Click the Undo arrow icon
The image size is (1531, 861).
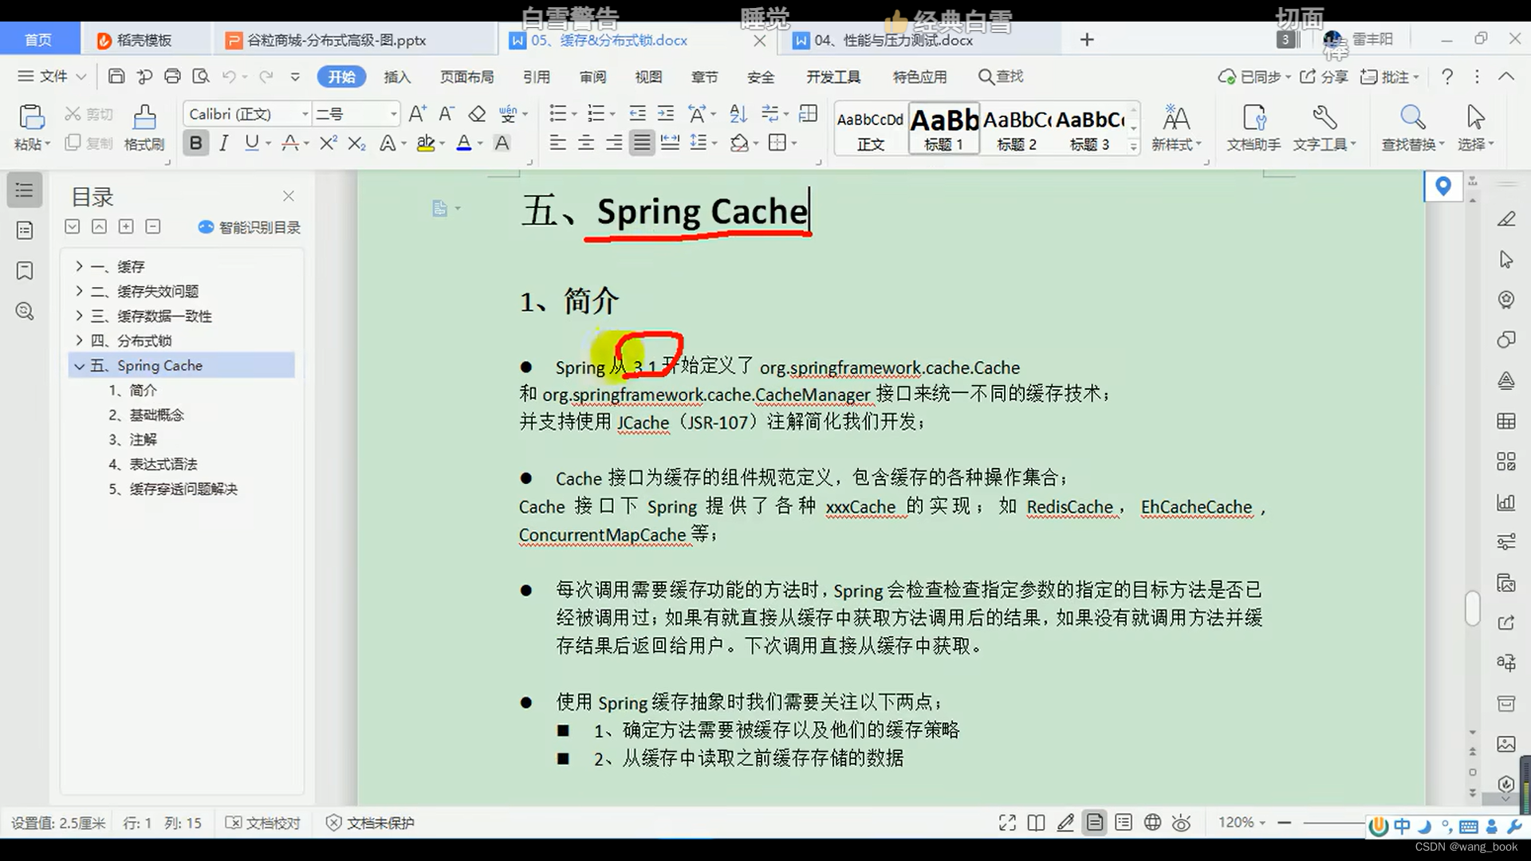click(230, 77)
